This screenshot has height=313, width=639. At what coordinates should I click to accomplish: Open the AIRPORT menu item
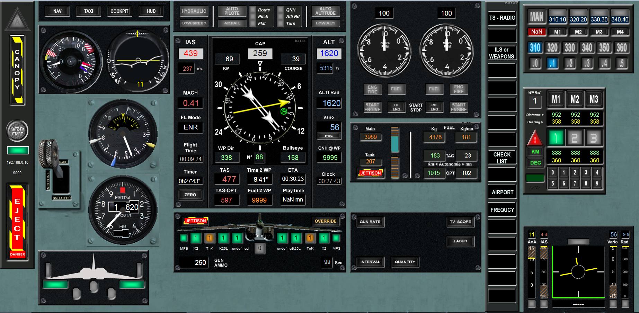(502, 192)
